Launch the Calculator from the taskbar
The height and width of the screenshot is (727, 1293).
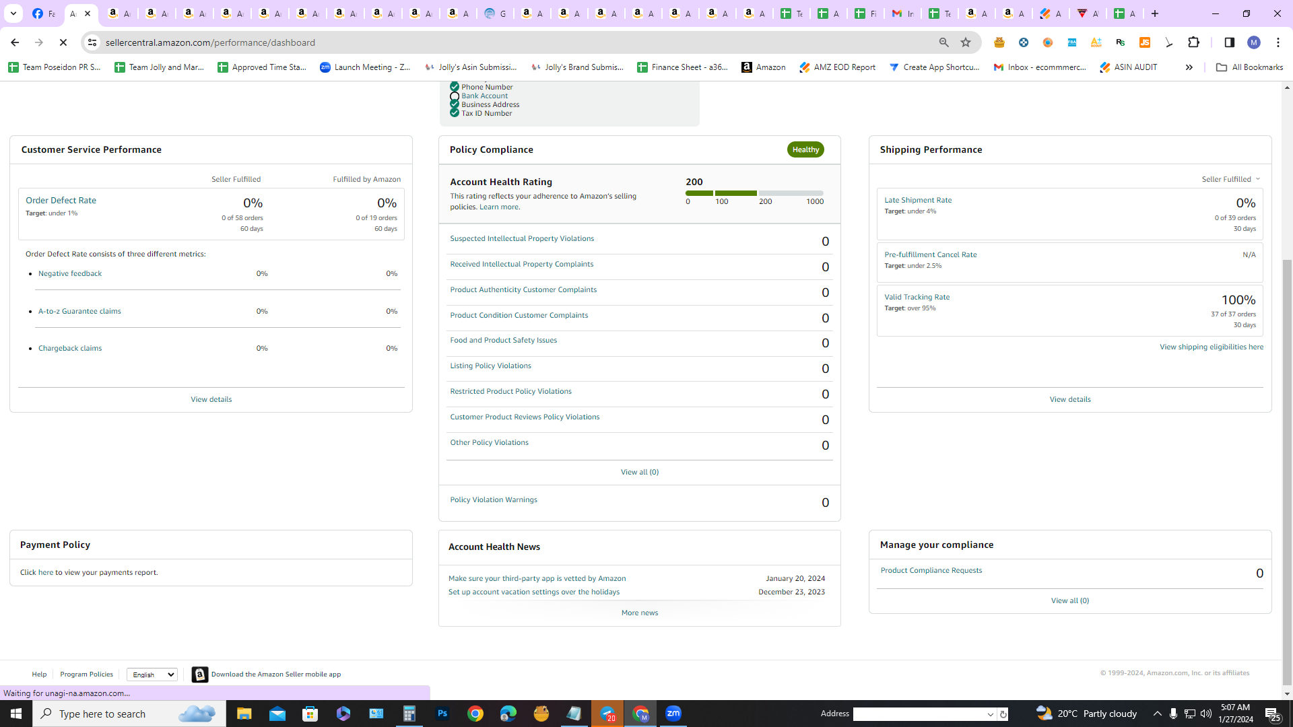click(x=409, y=714)
